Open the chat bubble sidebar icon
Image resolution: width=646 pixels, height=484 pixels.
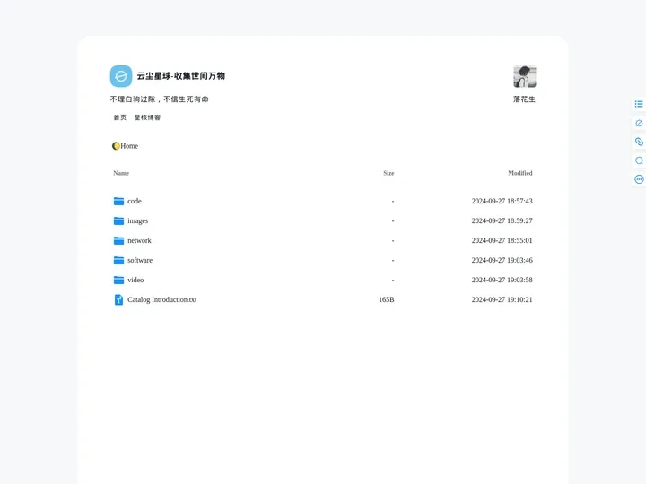point(639,160)
